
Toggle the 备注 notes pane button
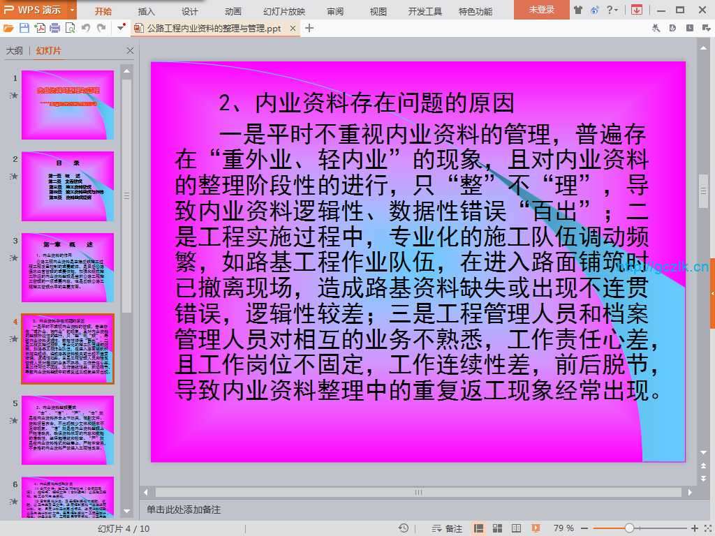[x=448, y=528]
